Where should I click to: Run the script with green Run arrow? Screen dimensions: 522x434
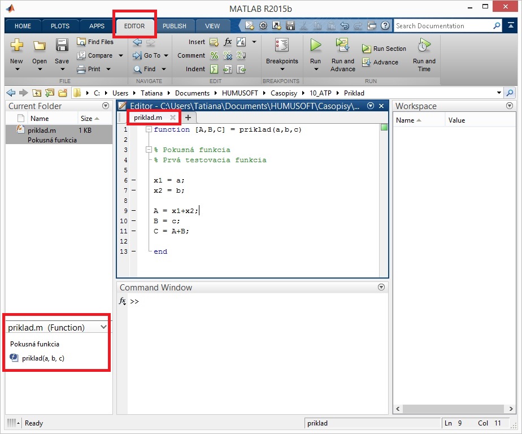(x=315, y=45)
